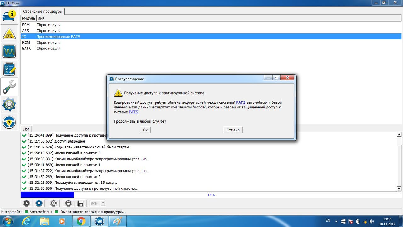Click the second PATS link after 'системе'
This screenshot has height=227, width=403.
[133, 112]
